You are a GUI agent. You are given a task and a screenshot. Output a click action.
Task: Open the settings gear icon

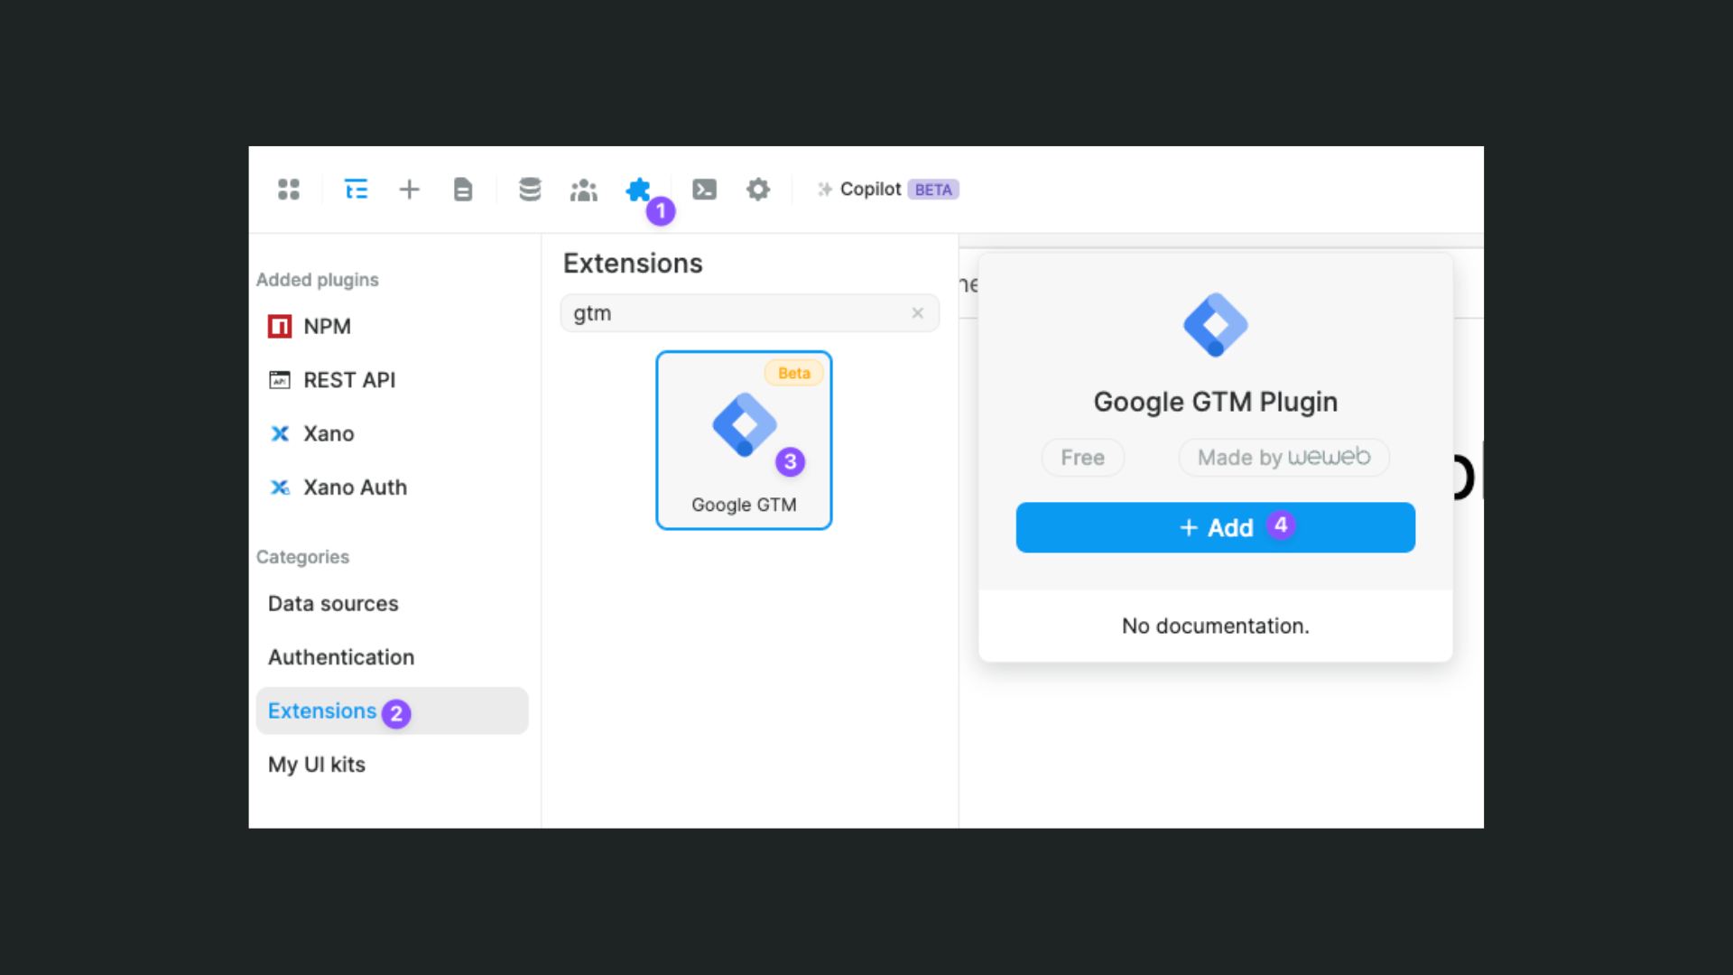coord(758,190)
